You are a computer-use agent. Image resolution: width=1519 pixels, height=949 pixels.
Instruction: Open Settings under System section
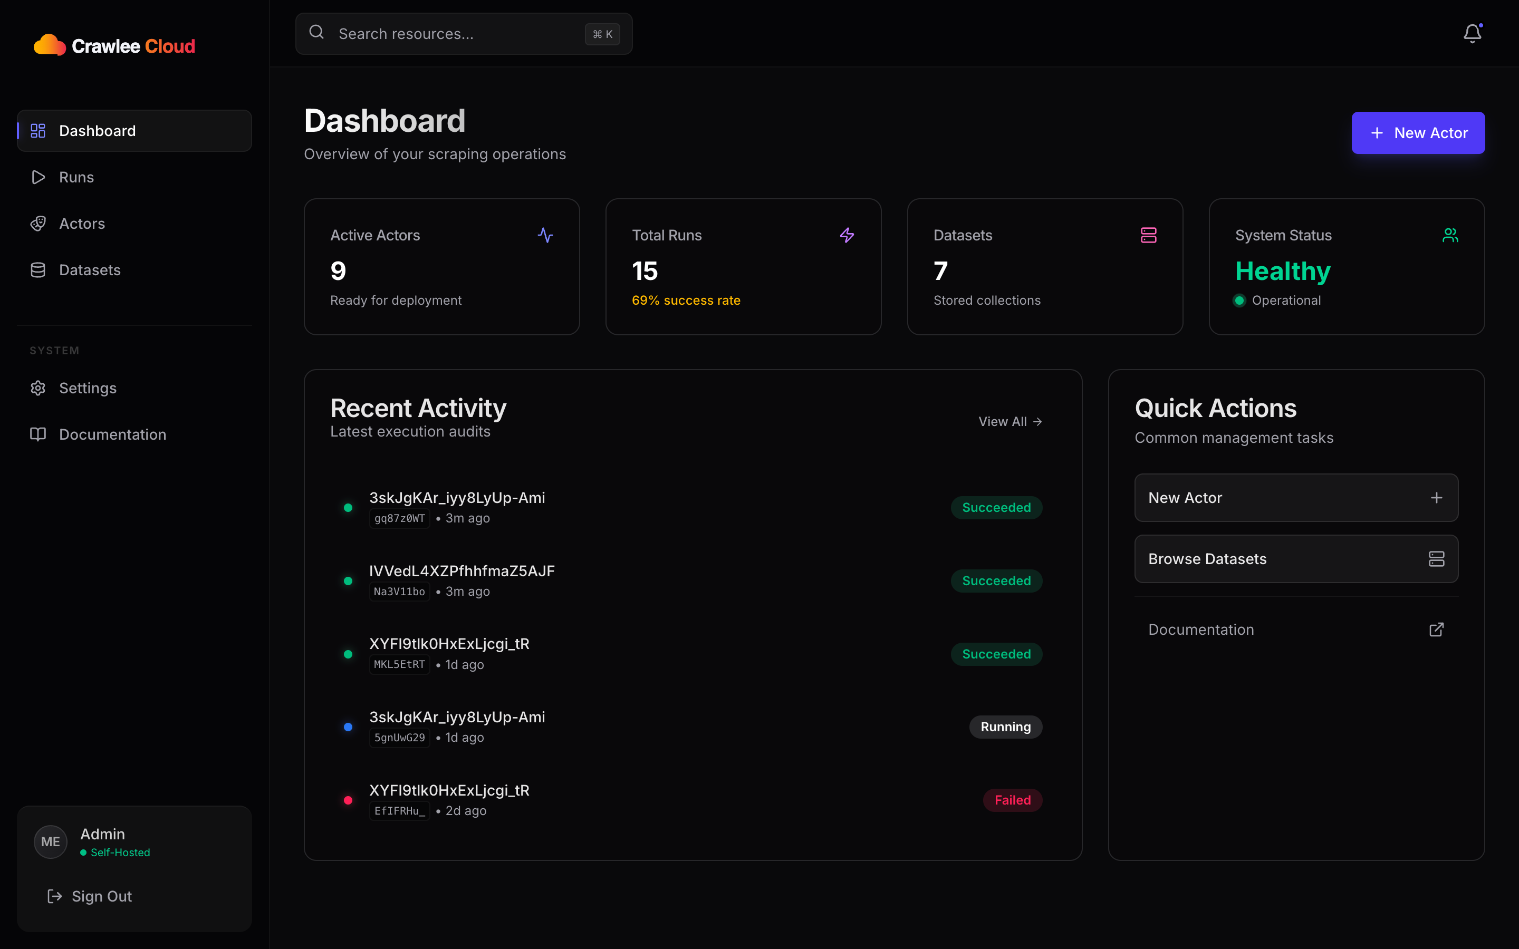click(x=87, y=389)
